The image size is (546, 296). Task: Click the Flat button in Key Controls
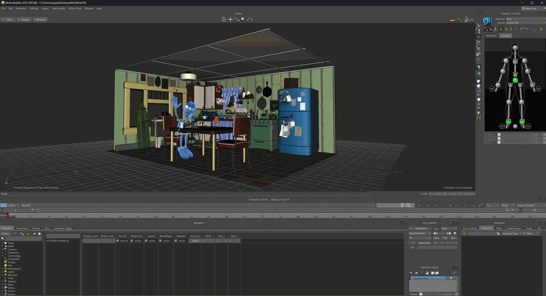pos(445,238)
